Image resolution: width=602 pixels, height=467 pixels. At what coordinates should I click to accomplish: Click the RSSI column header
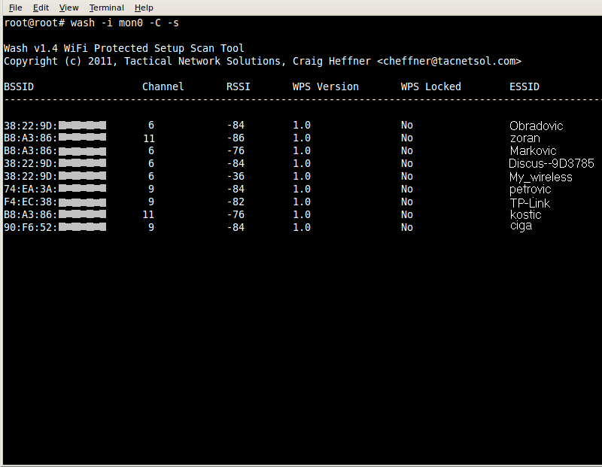point(238,86)
